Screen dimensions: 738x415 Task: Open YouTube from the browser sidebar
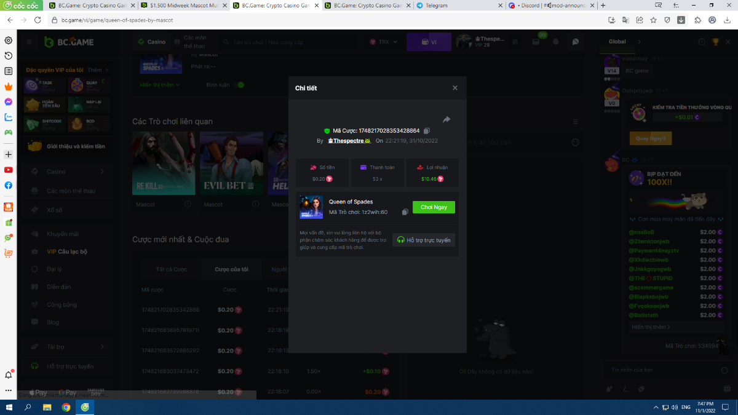[x=9, y=170]
